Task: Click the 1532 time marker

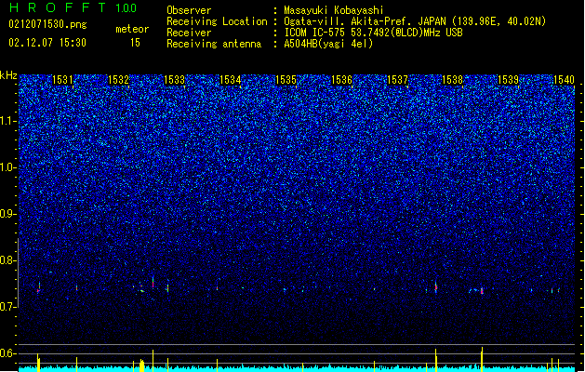Action: [118, 79]
